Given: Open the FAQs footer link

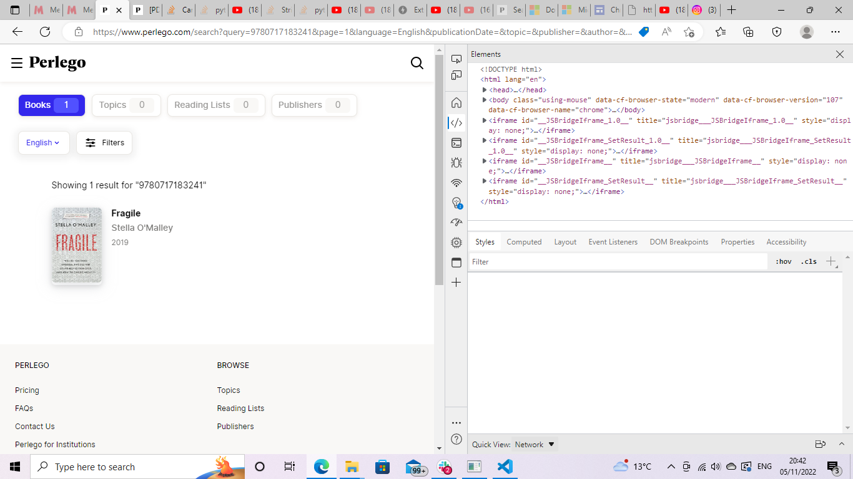Looking at the screenshot, I should (x=24, y=409).
